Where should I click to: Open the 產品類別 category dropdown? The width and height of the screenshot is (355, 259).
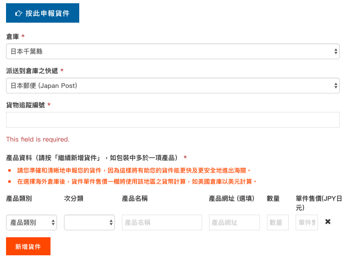pyautogui.click(x=32, y=222)
